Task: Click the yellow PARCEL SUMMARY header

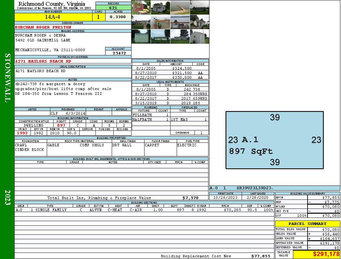Action: pyautogui.click(x=307, y=224)
